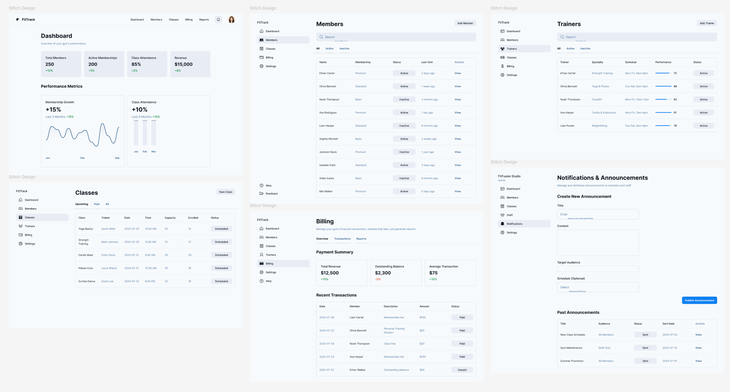Switch to the Reports tab on Billing page
Screen dimensions: 730x392
361,239
